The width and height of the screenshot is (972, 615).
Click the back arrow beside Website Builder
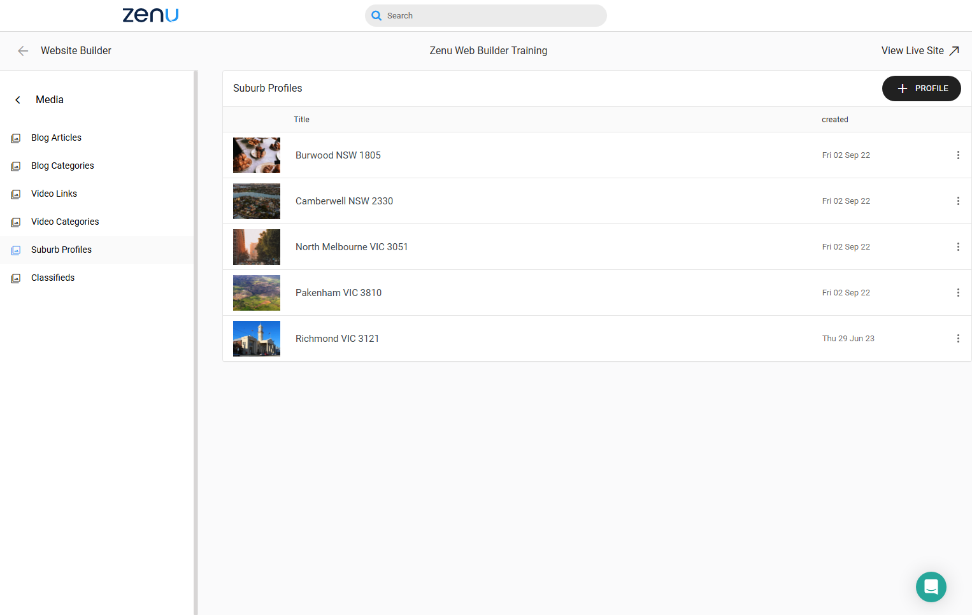23,51
